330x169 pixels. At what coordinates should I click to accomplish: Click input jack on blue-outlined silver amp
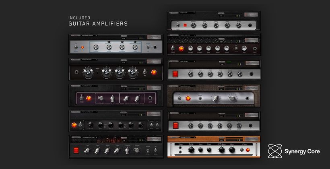[x=155, y=47]
